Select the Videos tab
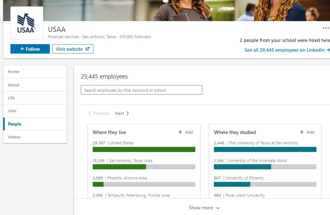The width and height of the screenshot is (330, 215). (35, 137)
